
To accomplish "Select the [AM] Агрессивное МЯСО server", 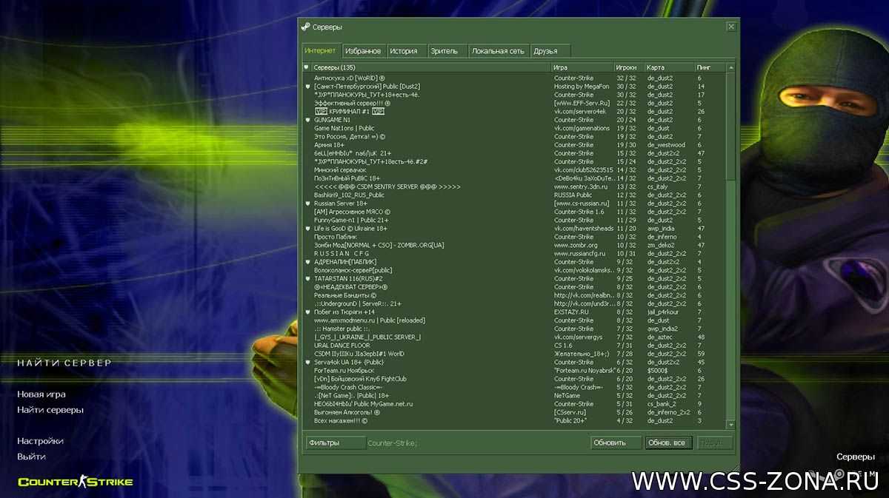I will pyautogui.click(x=515, y=212).
